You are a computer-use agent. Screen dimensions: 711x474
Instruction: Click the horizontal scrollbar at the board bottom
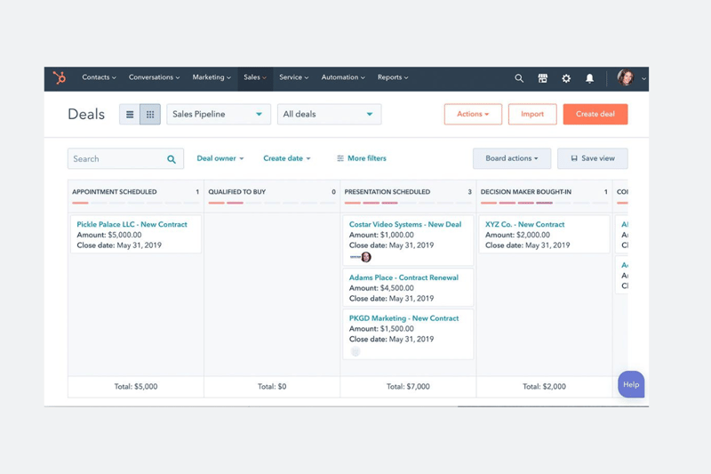coord(553,406)
